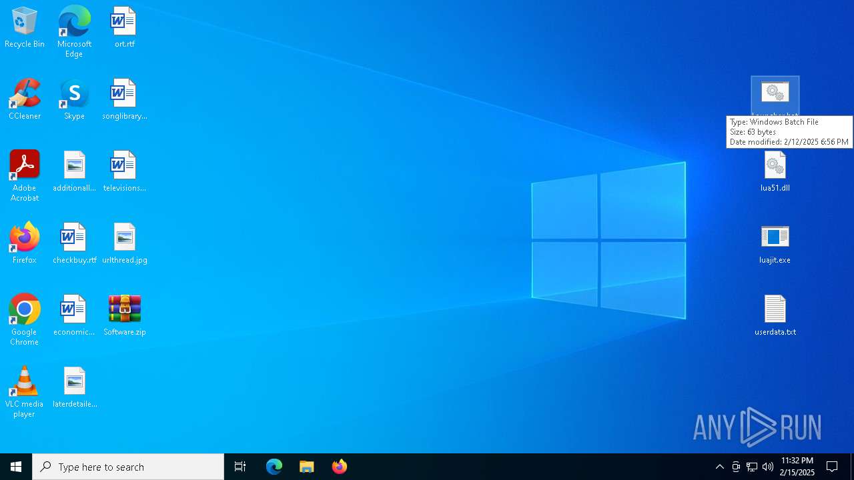The image size is (854, 480).
Task: Select the economic document icon
Action: 74,315
